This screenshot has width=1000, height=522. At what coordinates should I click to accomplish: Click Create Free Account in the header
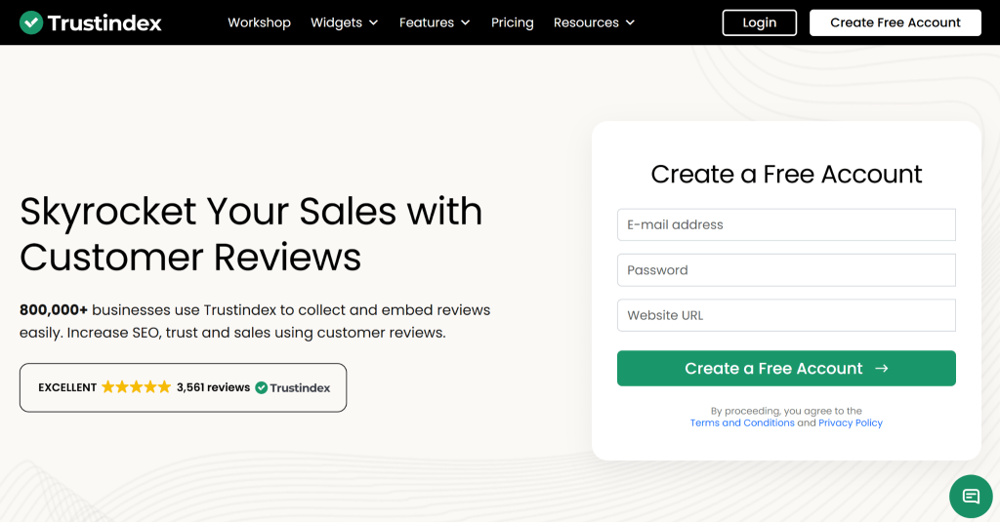click(x=895, y=22)
